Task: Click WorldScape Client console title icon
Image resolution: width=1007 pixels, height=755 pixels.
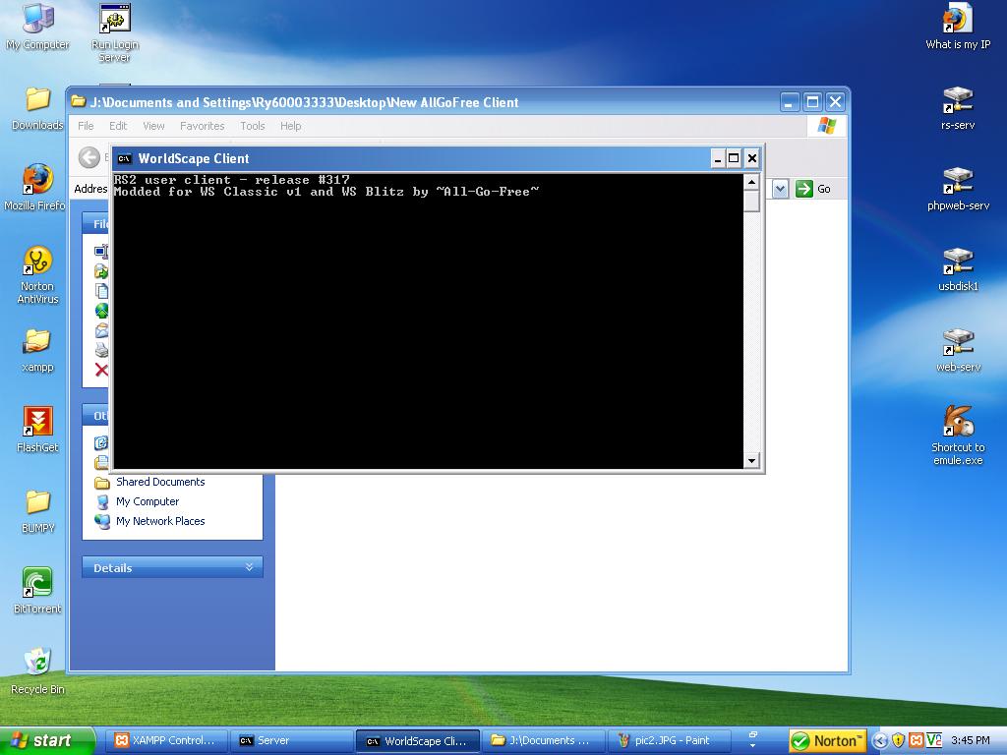Action: 125,158
